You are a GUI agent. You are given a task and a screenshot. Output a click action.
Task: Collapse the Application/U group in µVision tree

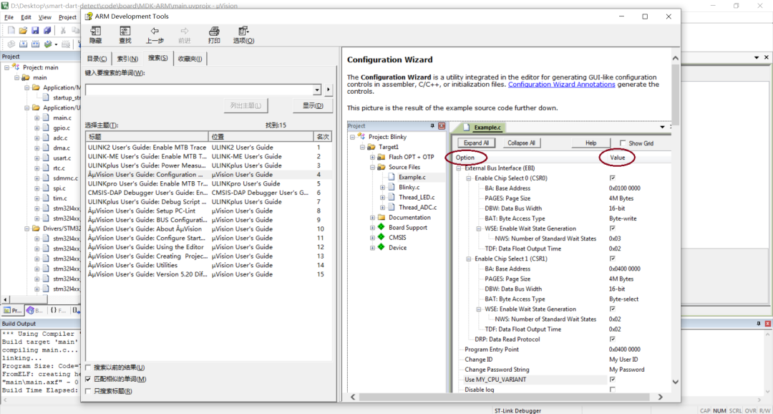26,107
